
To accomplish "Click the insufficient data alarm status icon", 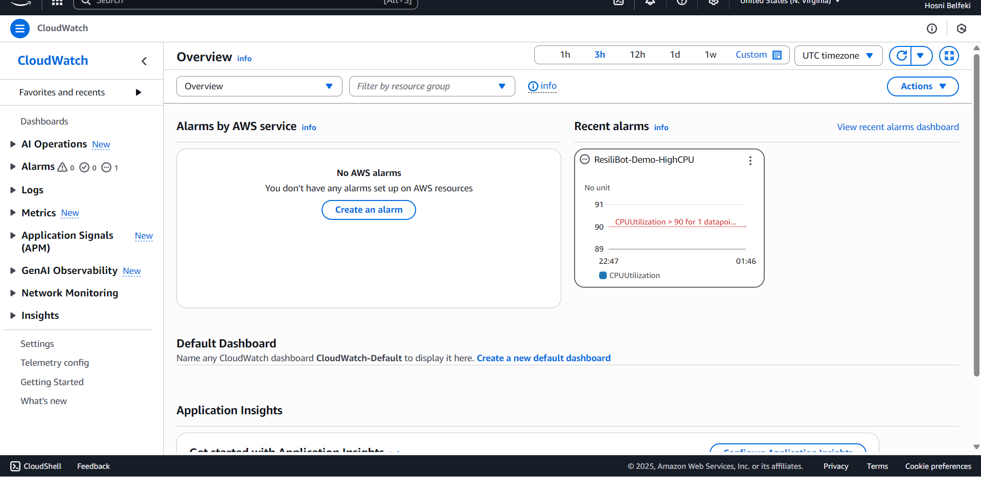I will coord(106,167).
